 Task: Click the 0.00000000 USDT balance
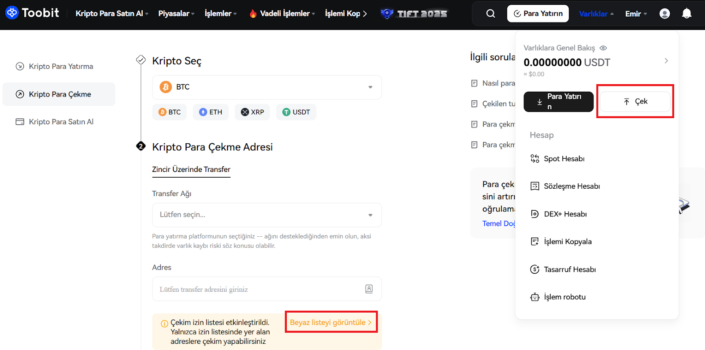(x=567, y=63)
